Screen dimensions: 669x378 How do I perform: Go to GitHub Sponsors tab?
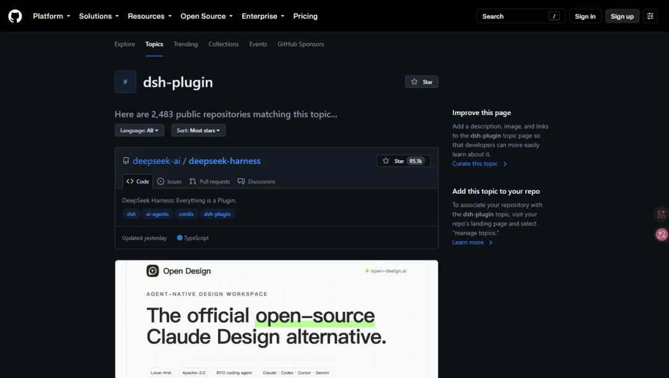click(301, 44)
